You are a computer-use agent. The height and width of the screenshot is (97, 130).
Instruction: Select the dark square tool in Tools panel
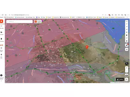tap(127, 35)
